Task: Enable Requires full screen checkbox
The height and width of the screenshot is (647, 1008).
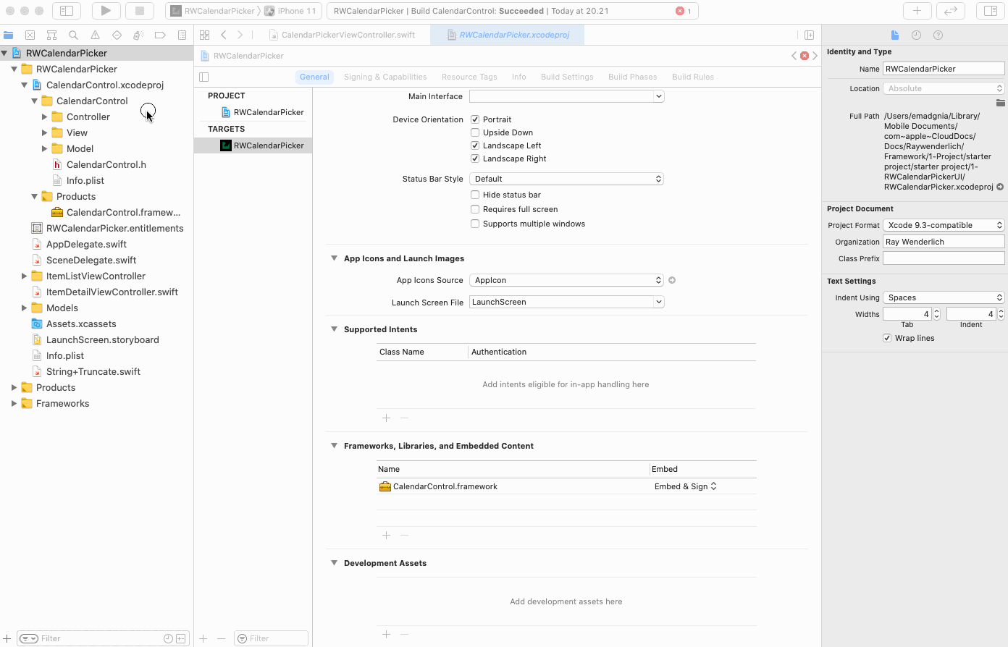Action: click(475, 209)
